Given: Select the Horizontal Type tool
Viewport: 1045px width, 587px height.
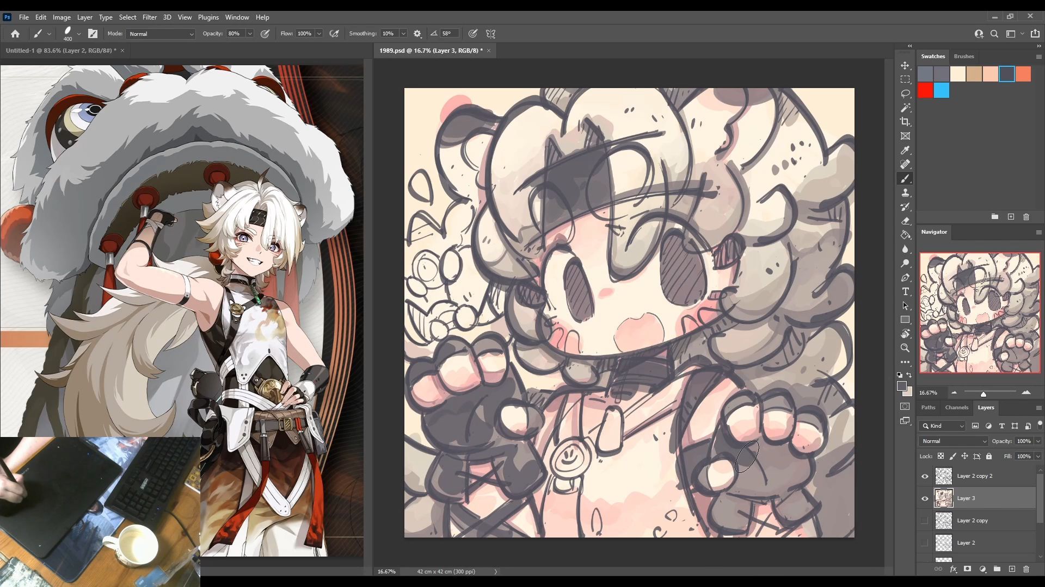Looking at the screenshot, I should pyautogui.click(x=905, y=291).
